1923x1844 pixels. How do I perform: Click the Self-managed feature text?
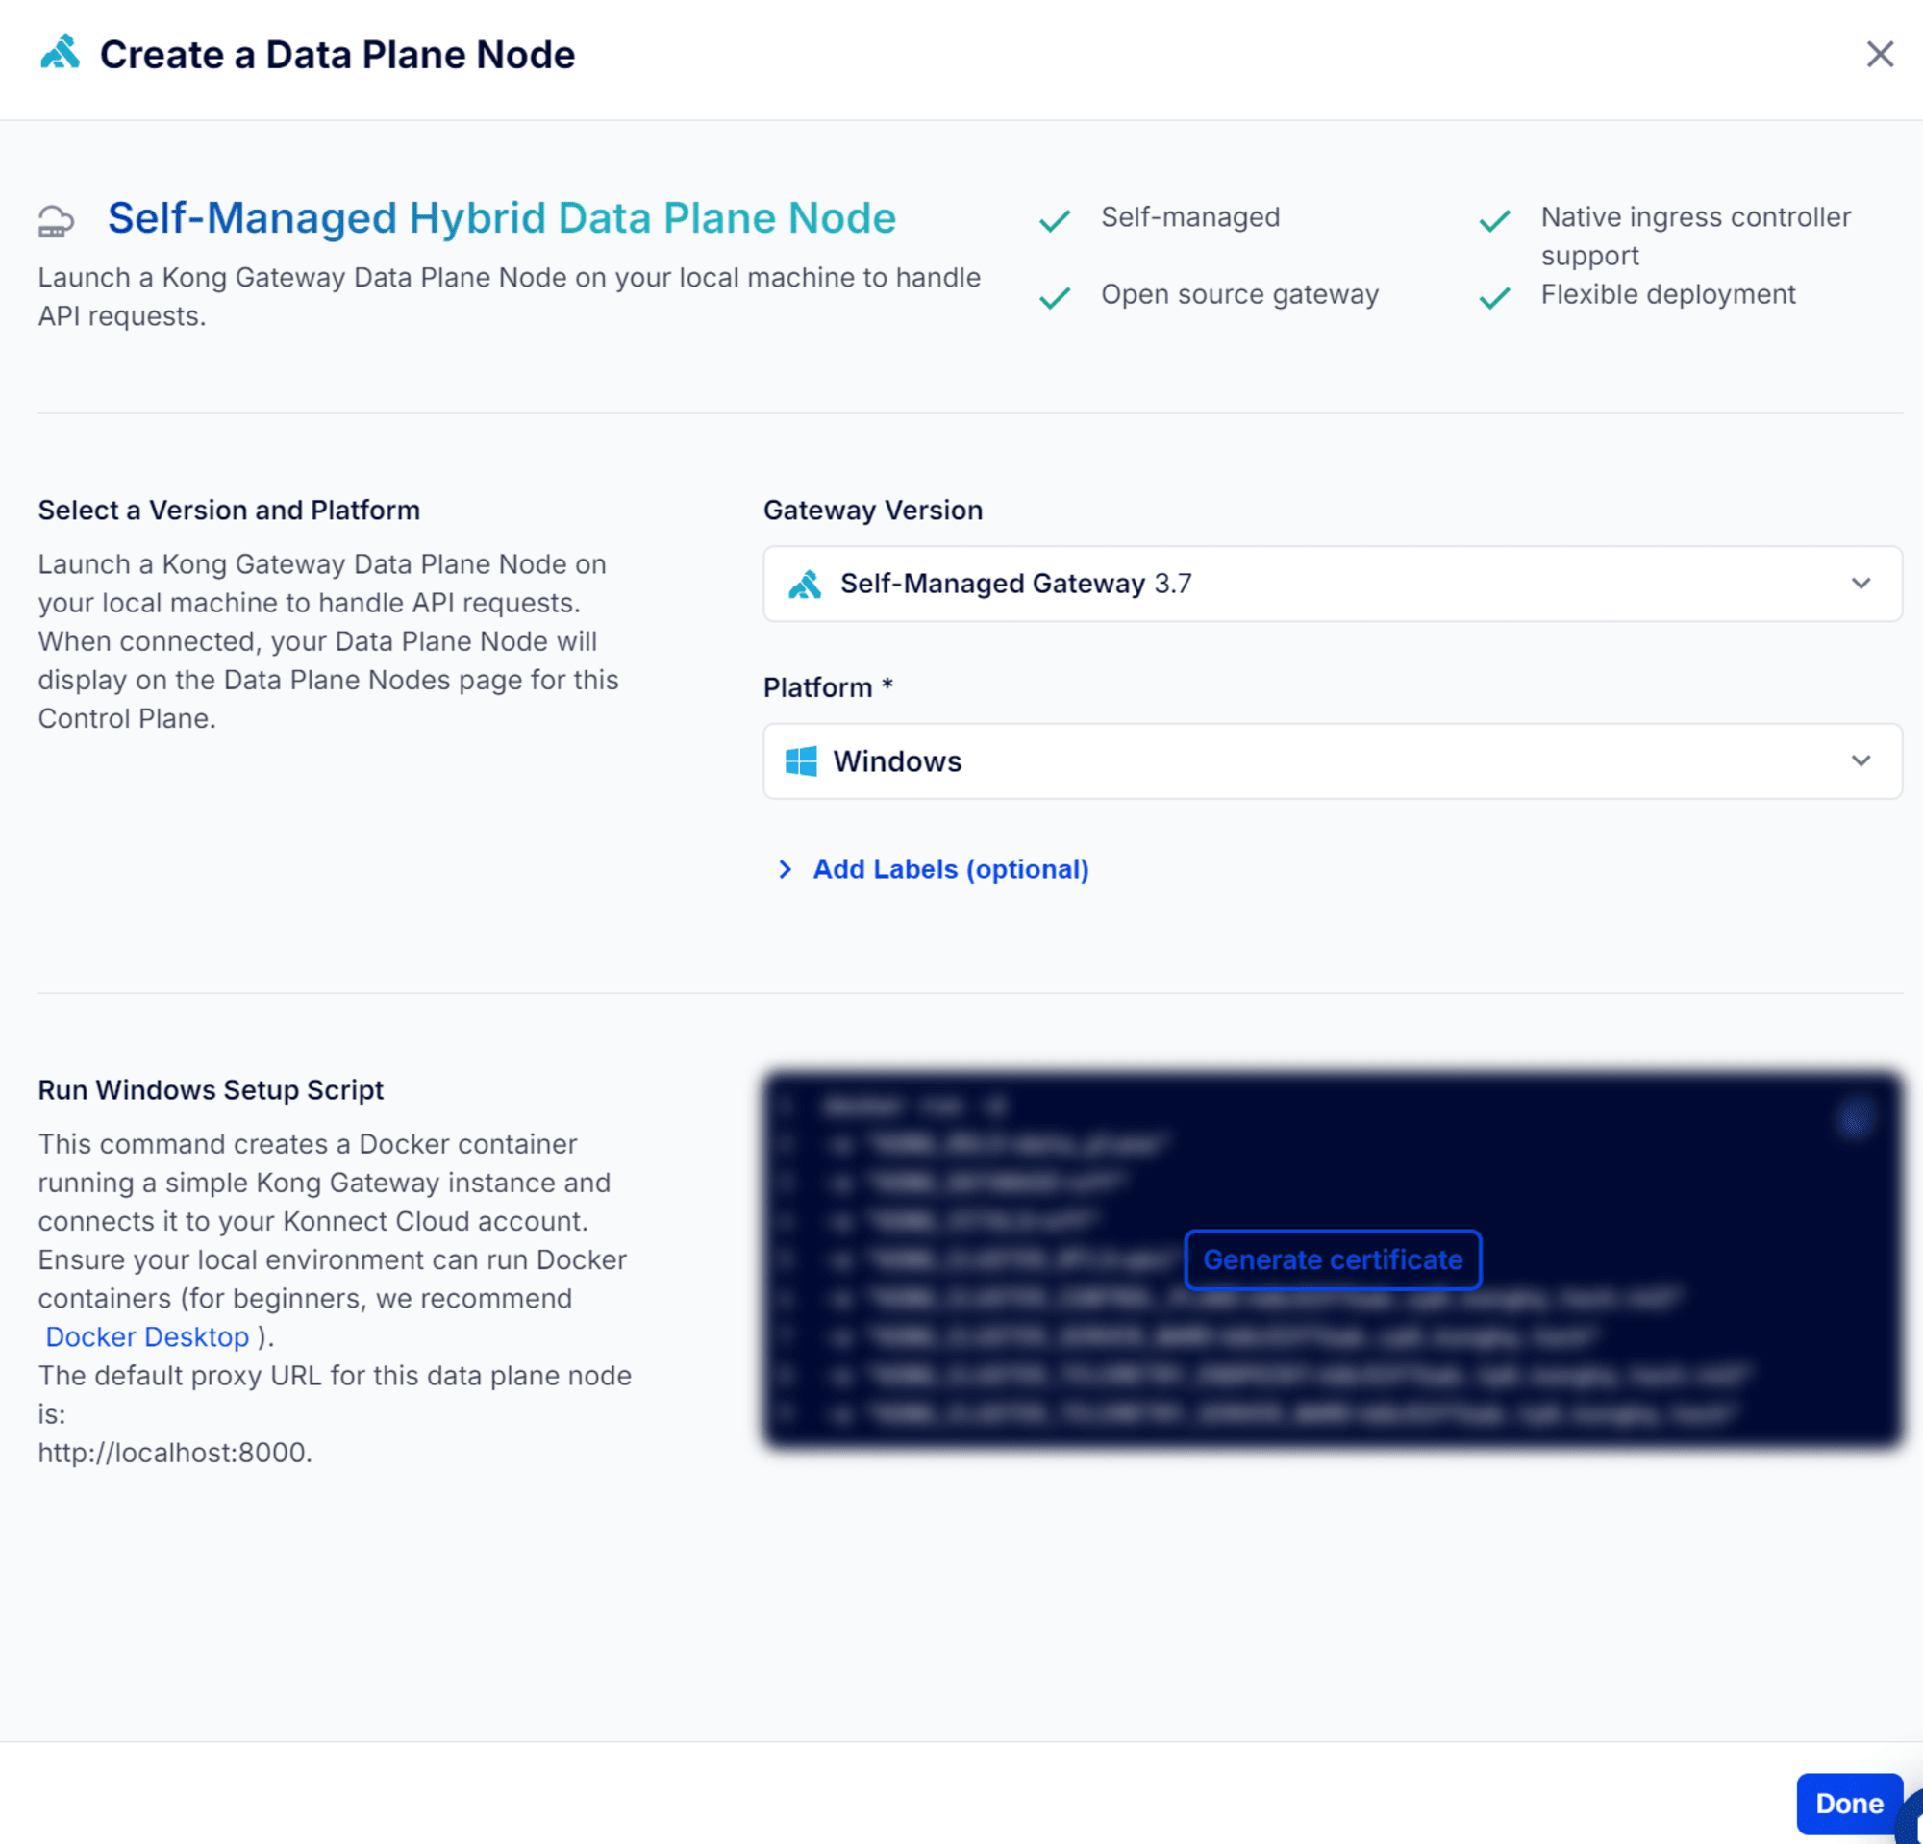click(x=1190, y=216)
